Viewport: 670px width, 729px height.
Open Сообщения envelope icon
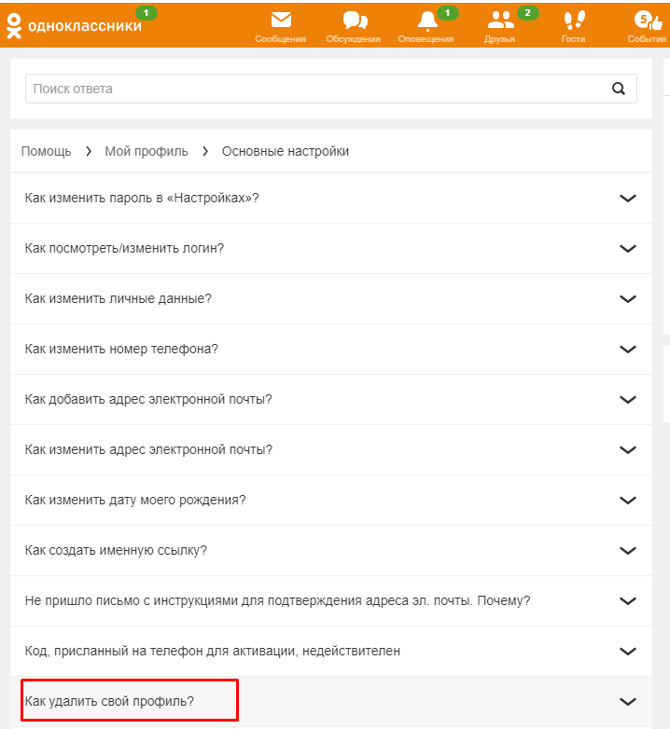point(281,20)
